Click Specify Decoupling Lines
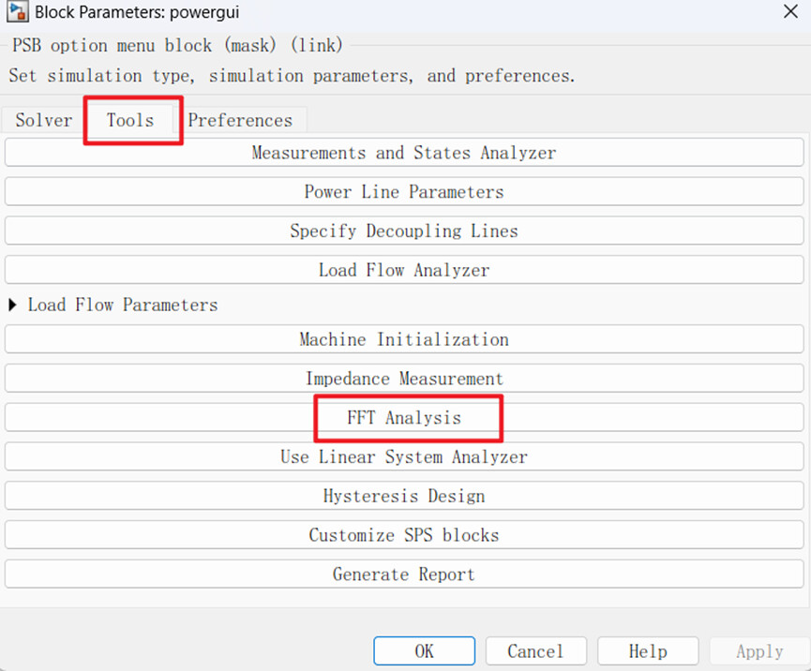Viewport: 811px width, 671px height. 404,231
